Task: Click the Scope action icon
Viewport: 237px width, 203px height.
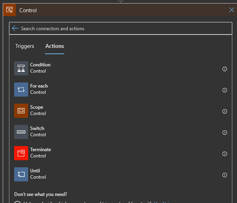Action: click(21, 111)
